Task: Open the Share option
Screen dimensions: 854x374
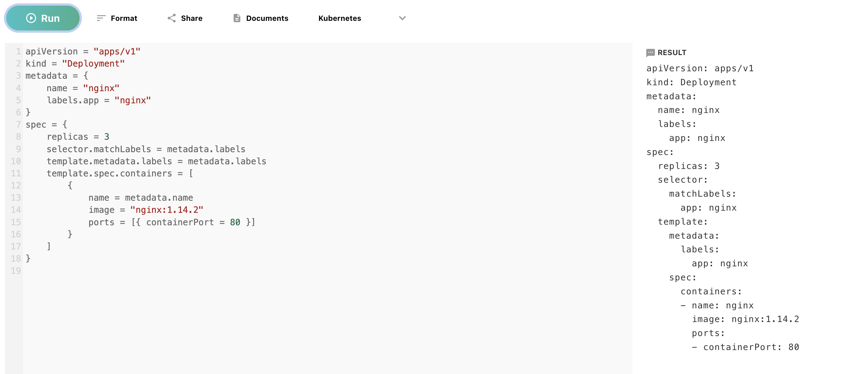Action: click(x=191, y=18)
